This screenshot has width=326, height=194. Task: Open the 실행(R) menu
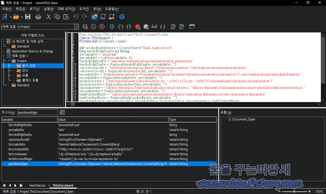(x=49, y=9)
